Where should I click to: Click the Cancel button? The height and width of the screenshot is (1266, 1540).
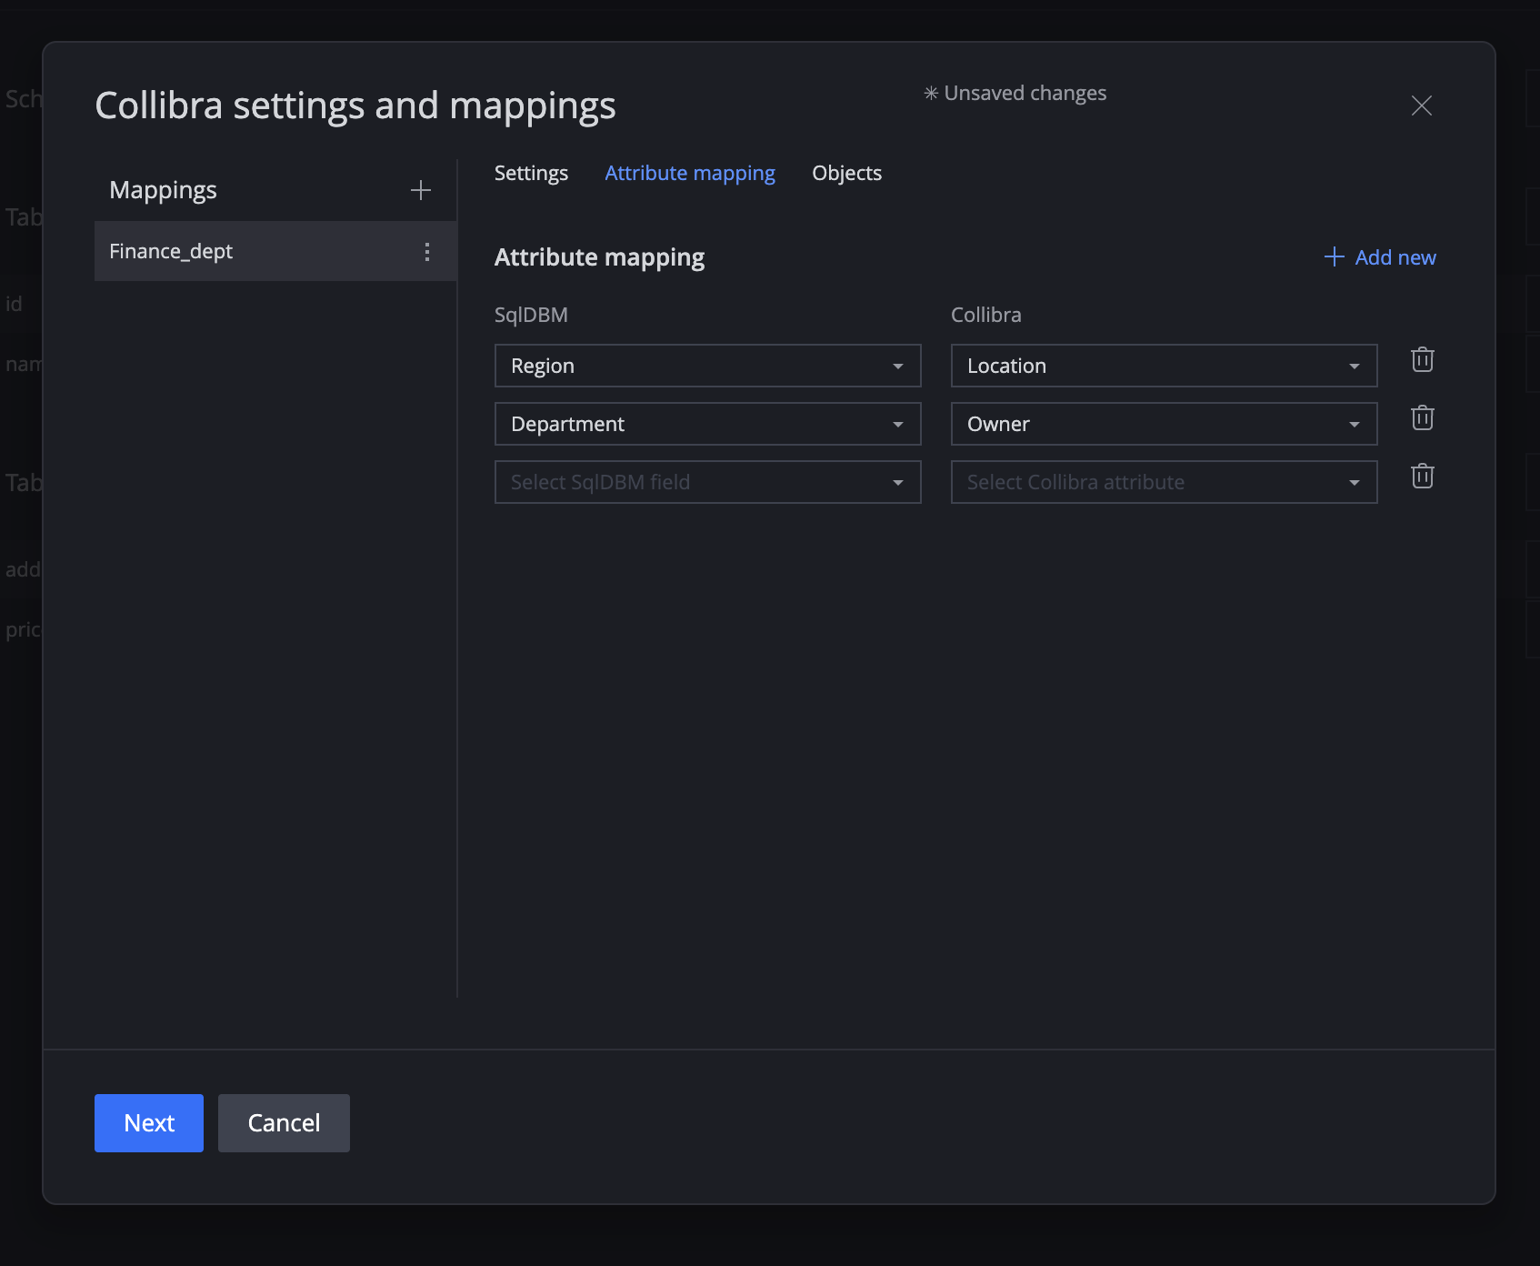point(284,1123)
